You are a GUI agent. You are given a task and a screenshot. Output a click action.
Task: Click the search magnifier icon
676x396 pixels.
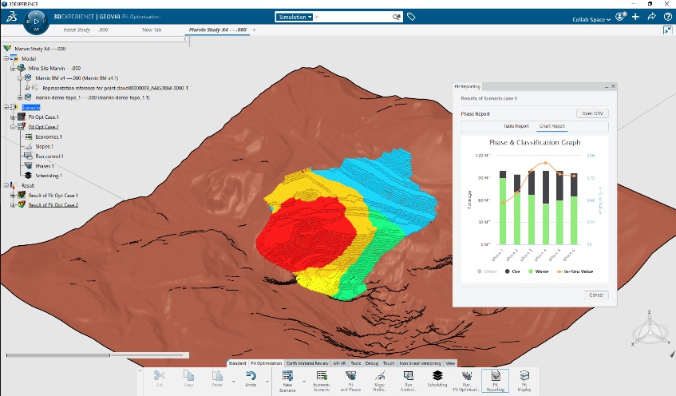coord(396,18)
